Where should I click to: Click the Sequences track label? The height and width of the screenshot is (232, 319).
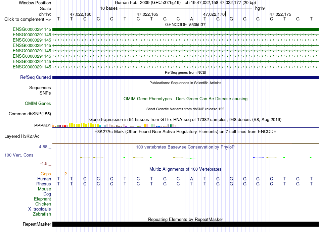pyautogui.click(x=40, y=88)
